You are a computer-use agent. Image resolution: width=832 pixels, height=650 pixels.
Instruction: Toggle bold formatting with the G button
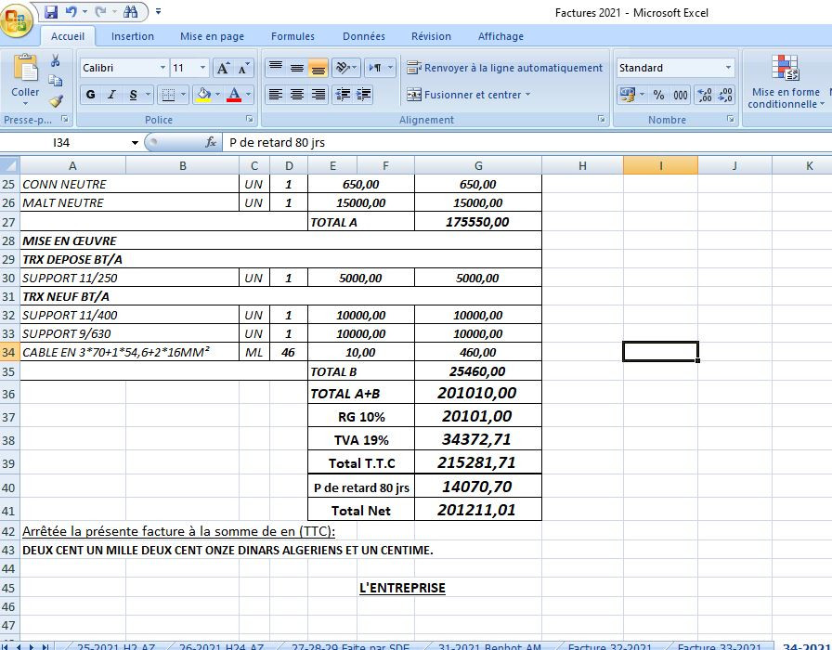pyautogui.click(x=90, y=96)
